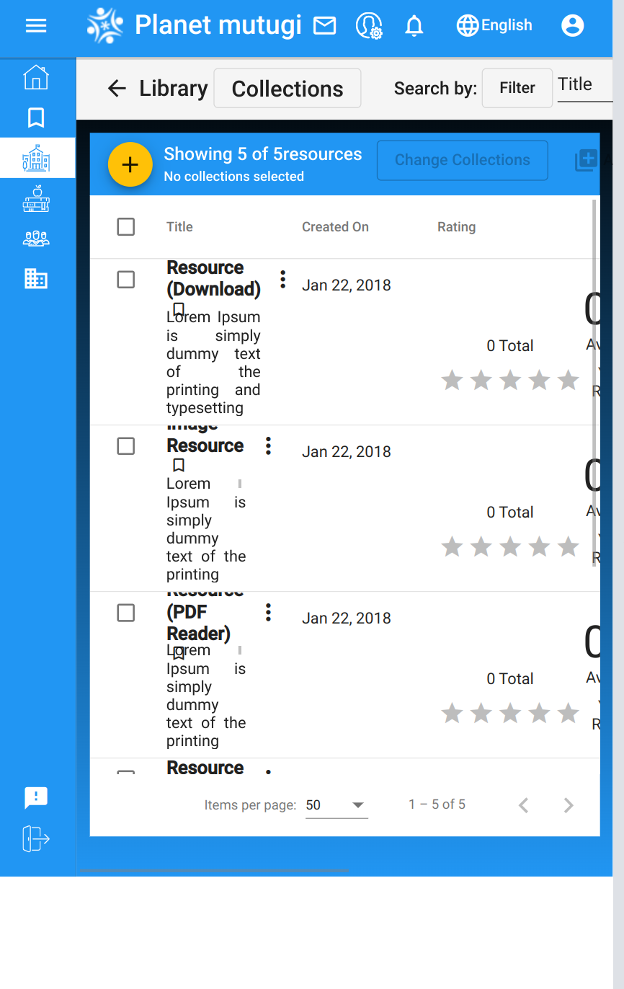Select the Resource (Download) checkbox

click(x=125, y=279)
